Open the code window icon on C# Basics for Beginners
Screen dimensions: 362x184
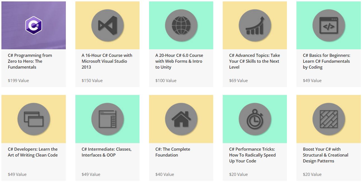[x=328, y=25]
